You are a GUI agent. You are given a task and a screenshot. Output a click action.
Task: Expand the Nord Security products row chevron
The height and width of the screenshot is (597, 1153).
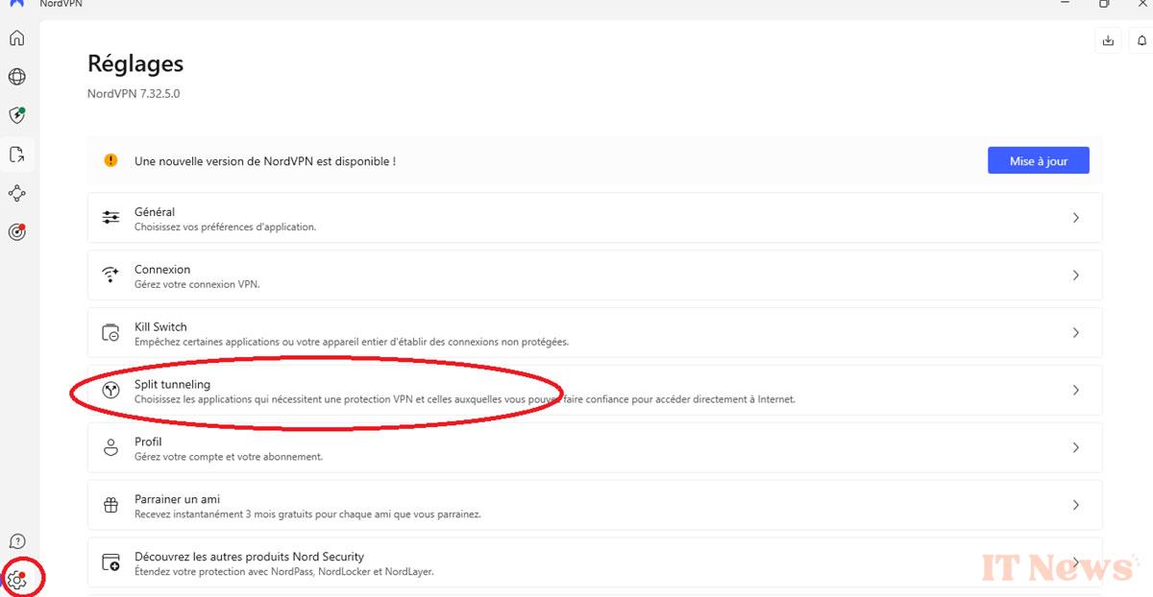pyautogui.click(x=1076, y=562)
